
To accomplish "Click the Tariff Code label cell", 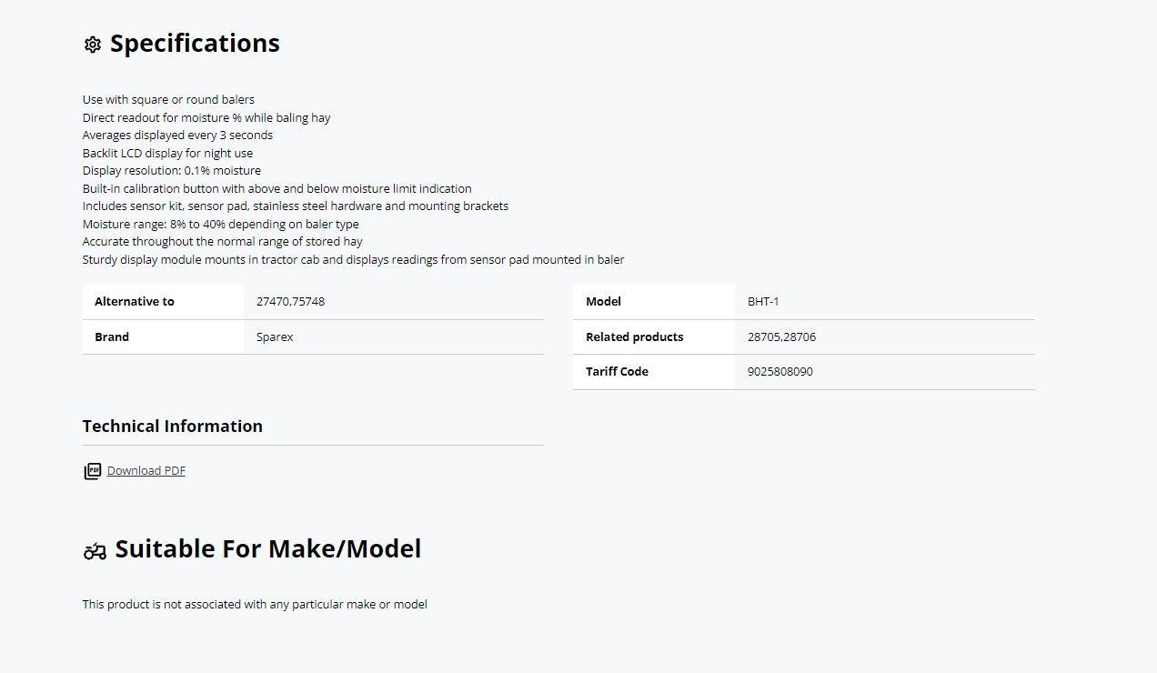I will click(x=617, y=372).
